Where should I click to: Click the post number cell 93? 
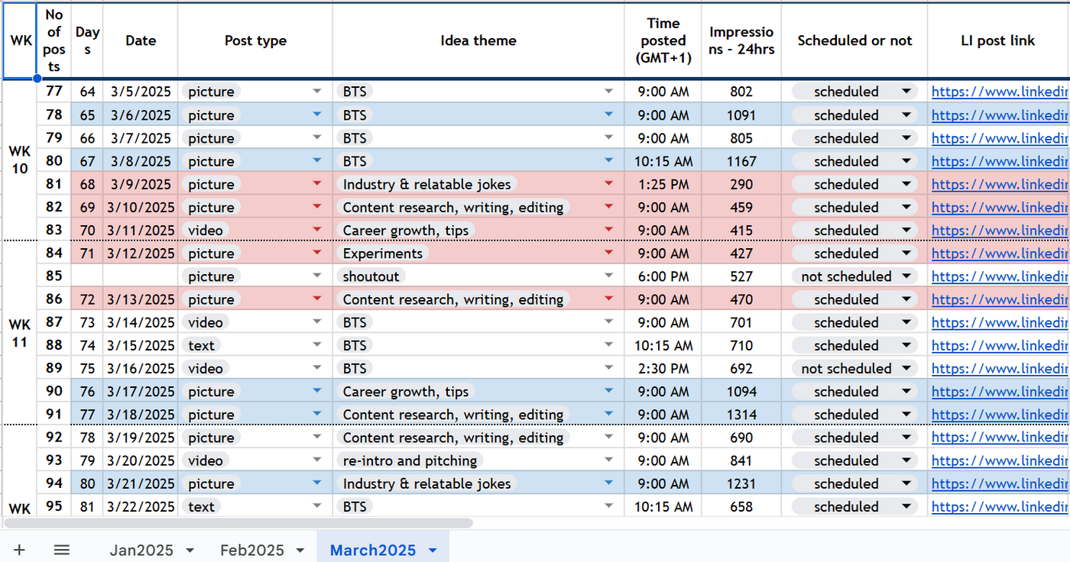pos(54,460)
